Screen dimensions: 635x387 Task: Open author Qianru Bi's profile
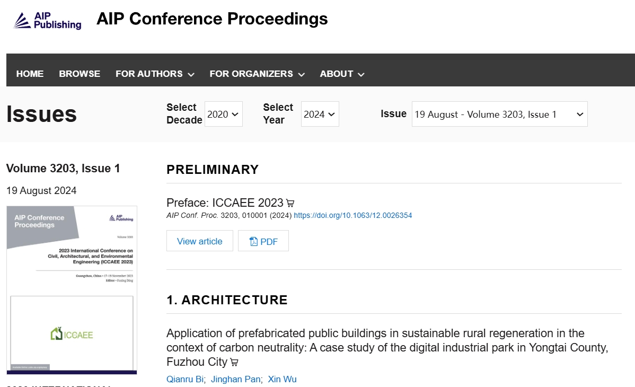pyautogui.click(x=185, y=379)
